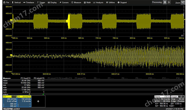Viewport: 188px width, 110px height.
Task: Select the empty P12 measurement slot
Action: 180,78
